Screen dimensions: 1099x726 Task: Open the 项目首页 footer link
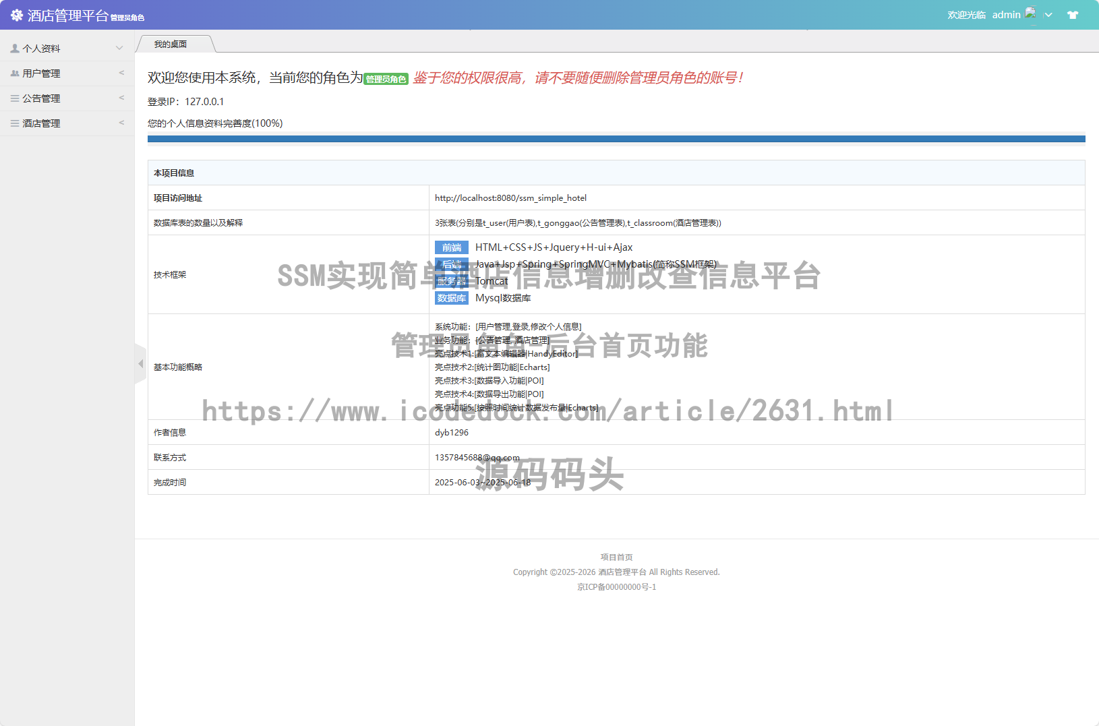pyautogui.click(x=616, y=557)
